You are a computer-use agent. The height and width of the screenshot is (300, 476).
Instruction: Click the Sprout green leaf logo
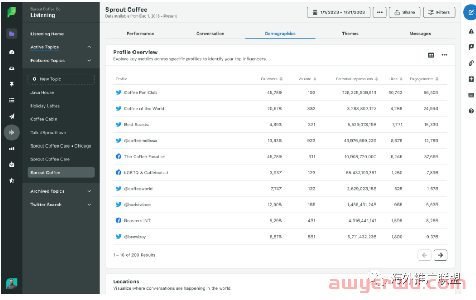click(12, 12)
